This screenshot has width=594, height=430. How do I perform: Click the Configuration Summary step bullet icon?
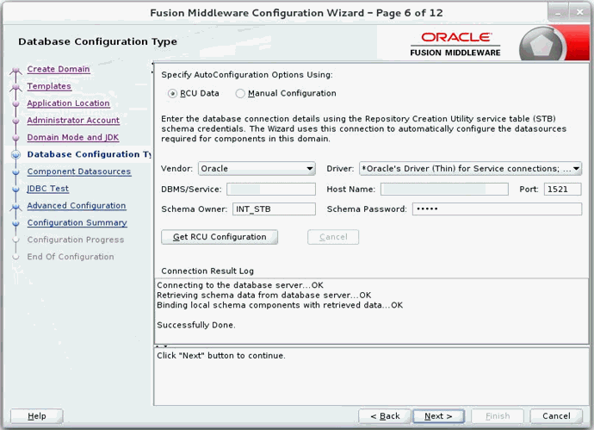pyautogui.click(x=15, y=223)
